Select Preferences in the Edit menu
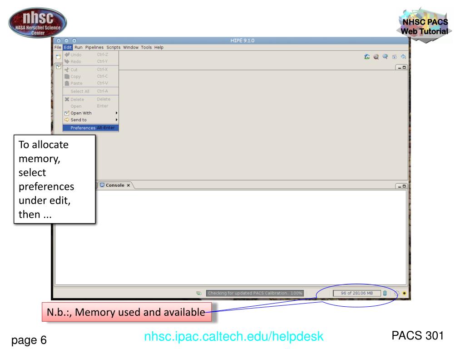Screen dimensions: 465x349 [91, 128]
